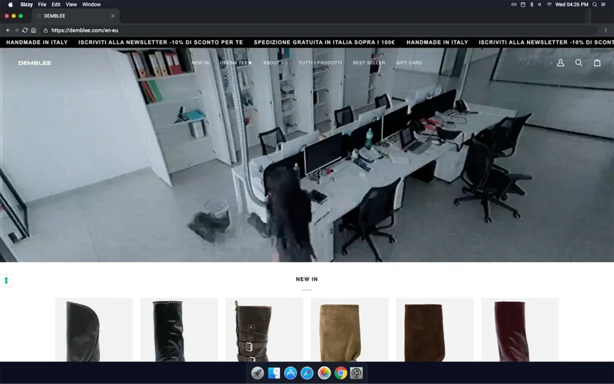Open the browser three-dot options menu

(x=606, y=30)
